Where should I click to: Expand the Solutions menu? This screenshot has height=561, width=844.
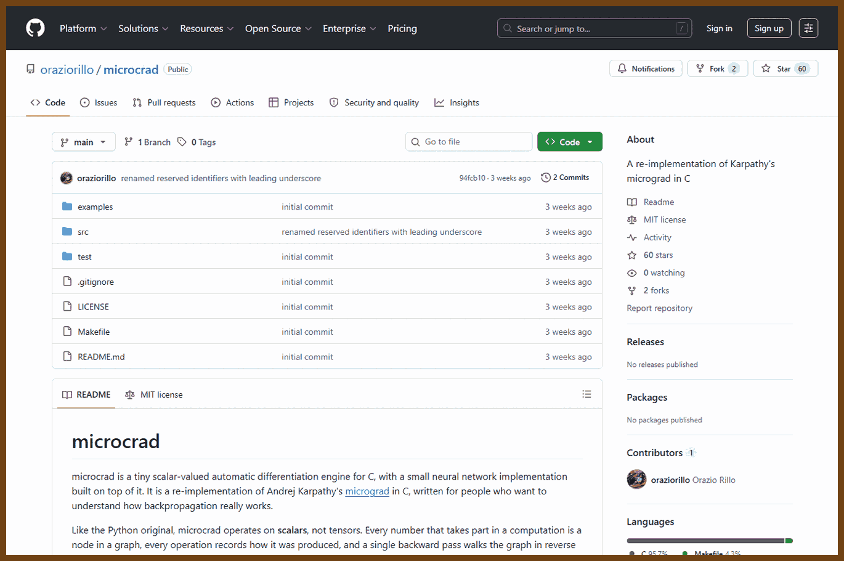pyautogui.click(x=144, y=28)
